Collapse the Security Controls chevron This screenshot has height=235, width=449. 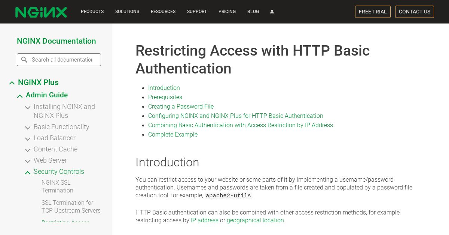tap(28, 172)
